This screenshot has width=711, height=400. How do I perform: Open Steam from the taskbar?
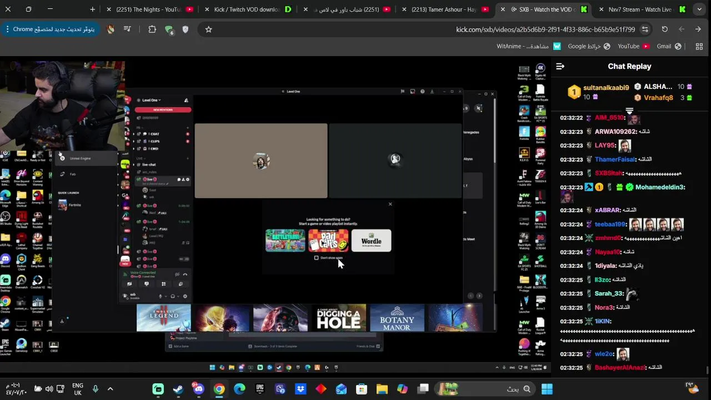pos(178,389)
